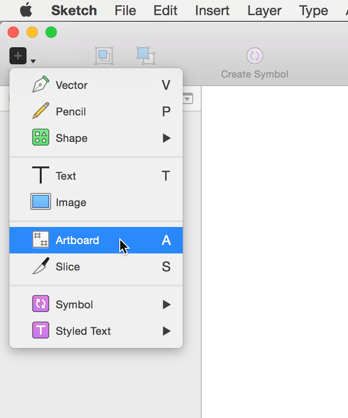The height and width of the screenshot is (418, 348).
Task: Click the Ungroup toolbar icon
Action: pos(145,56)
